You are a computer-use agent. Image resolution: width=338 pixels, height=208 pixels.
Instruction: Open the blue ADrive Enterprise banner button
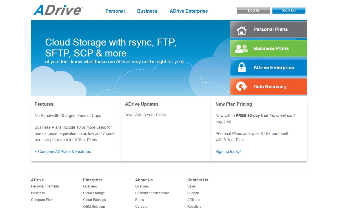268,67
